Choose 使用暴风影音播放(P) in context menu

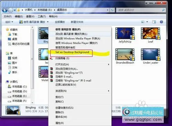pos(80,30)
